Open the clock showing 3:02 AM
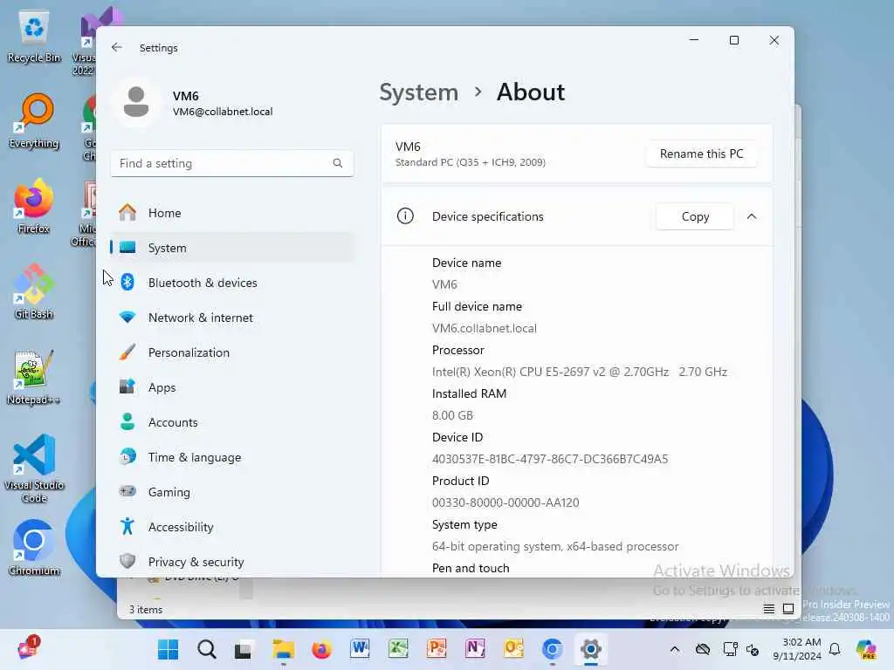 point(797,649)
